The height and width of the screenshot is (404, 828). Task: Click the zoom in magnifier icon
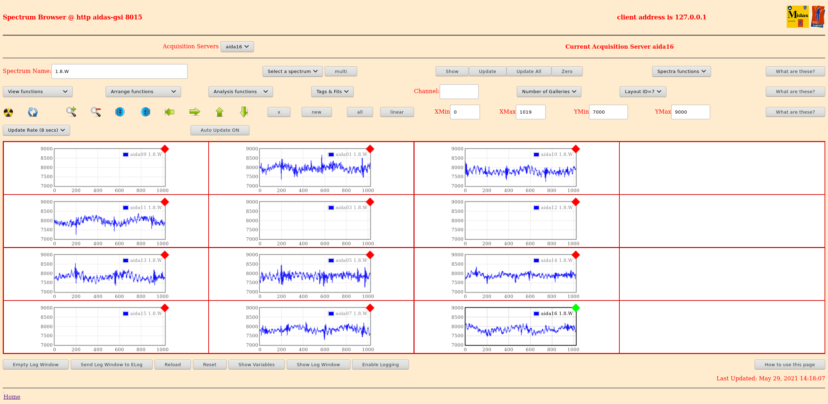click(71, 112)
